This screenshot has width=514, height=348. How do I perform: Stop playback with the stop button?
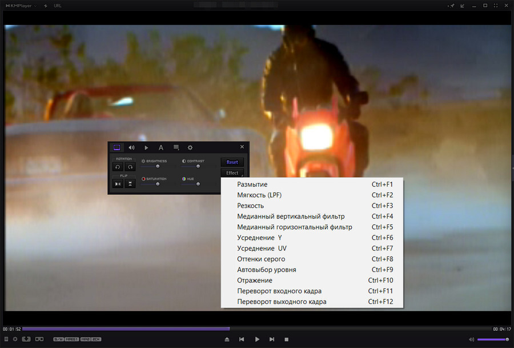click(x=287, y=339)
